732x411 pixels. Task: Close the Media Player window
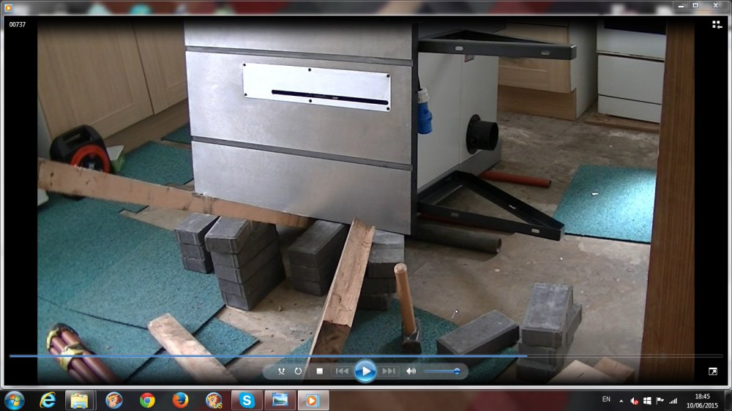716,6
